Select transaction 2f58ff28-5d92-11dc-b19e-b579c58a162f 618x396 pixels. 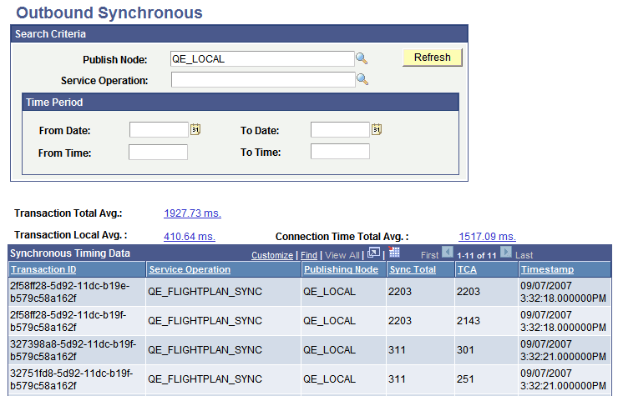[x=70, y=292]
